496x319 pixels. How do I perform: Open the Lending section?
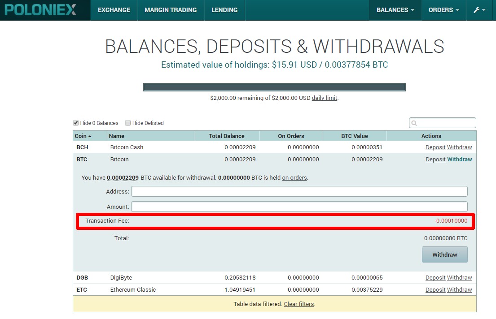coord(224,10)
